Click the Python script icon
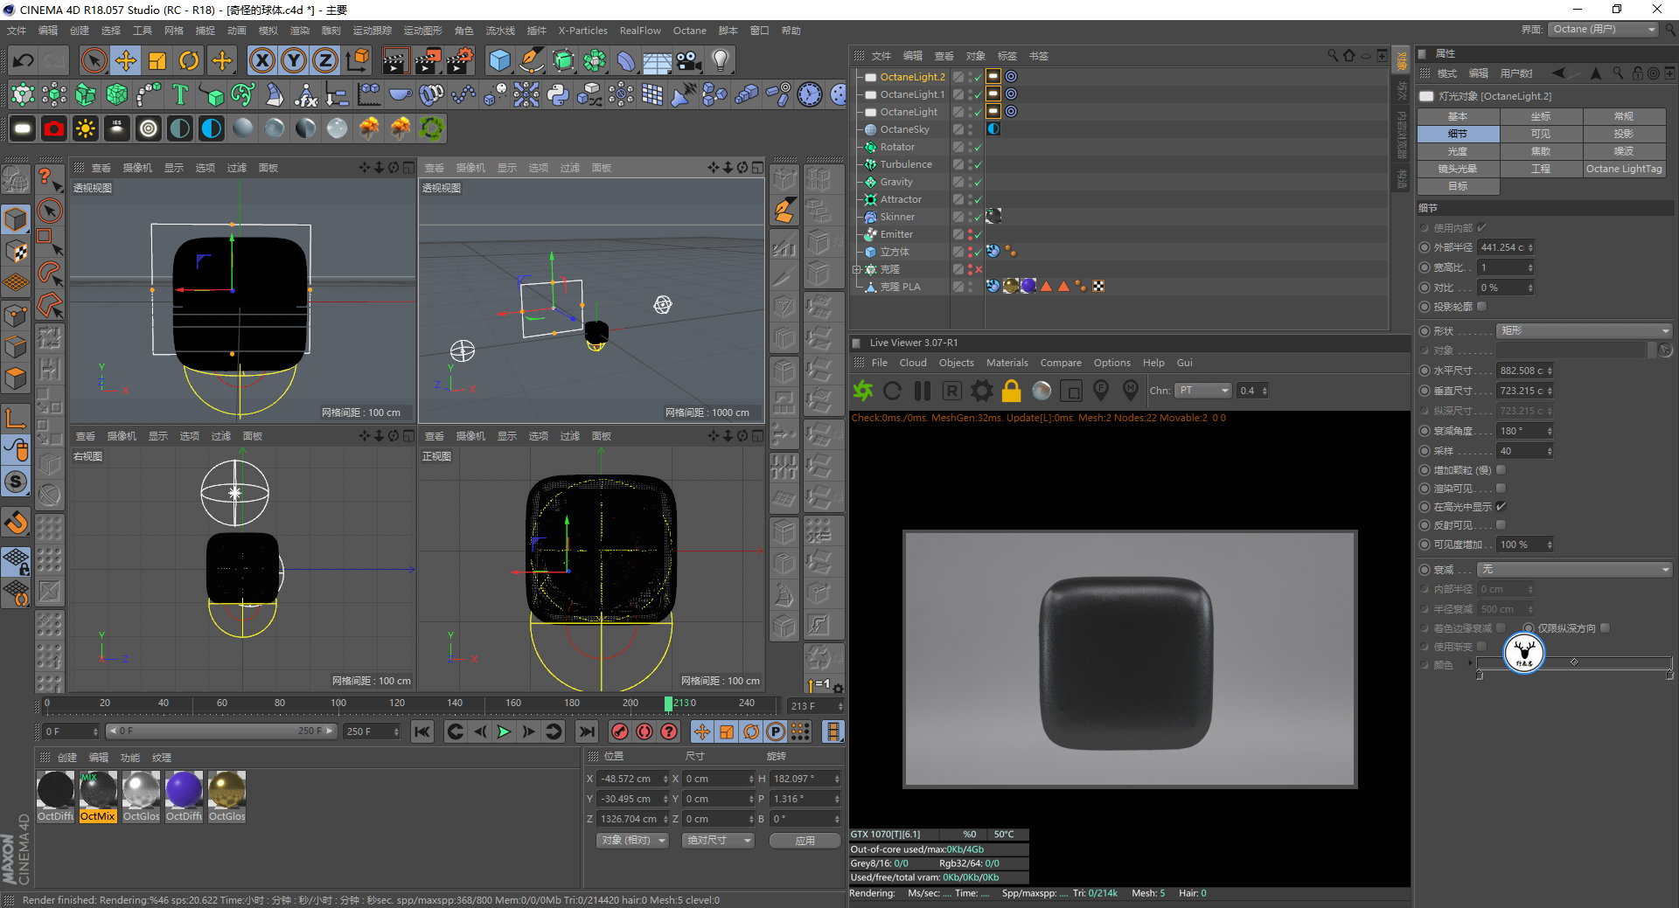The height and width of the screenshot is (908, 1679). pyautogui.click(x=558, y=94)
